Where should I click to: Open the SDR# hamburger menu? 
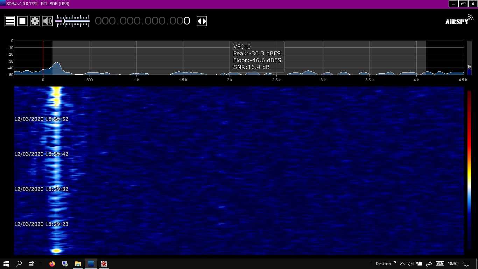coord(10,21)
